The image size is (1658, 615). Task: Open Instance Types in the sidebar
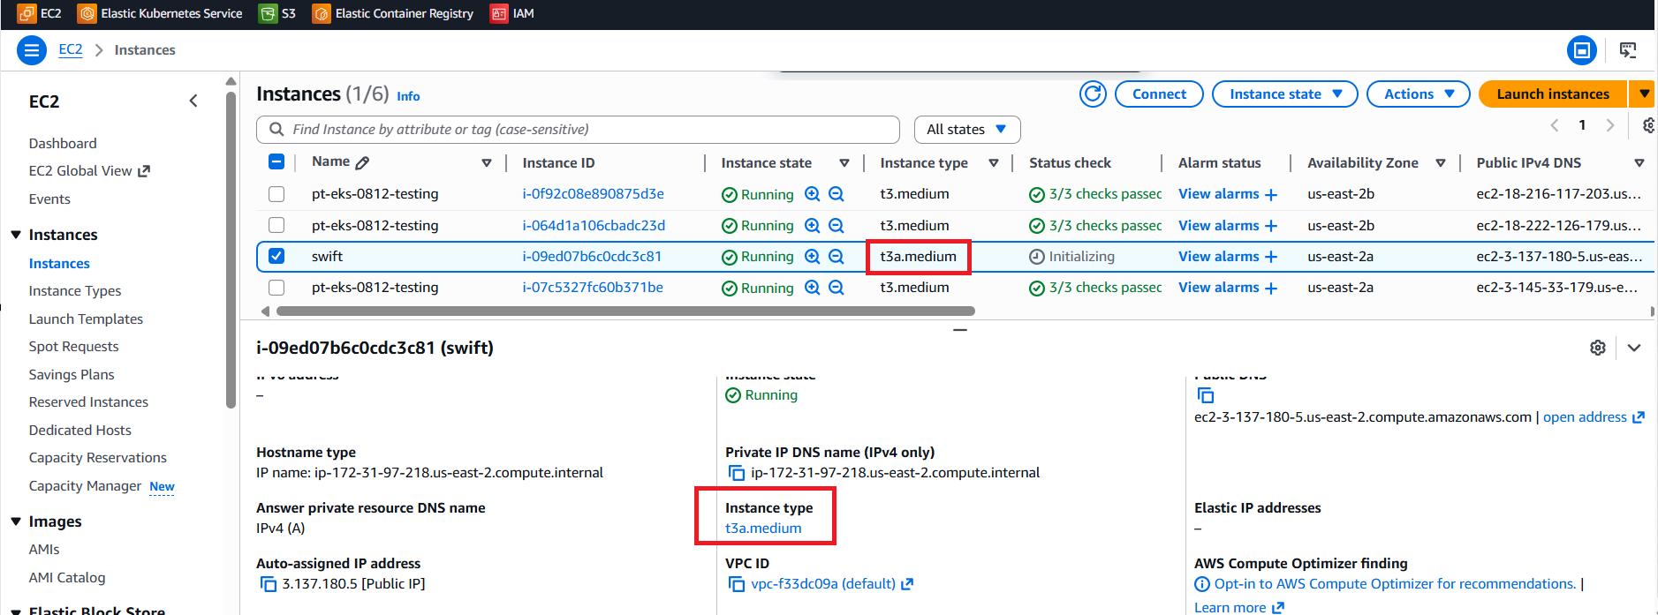(x=75, y=291)
